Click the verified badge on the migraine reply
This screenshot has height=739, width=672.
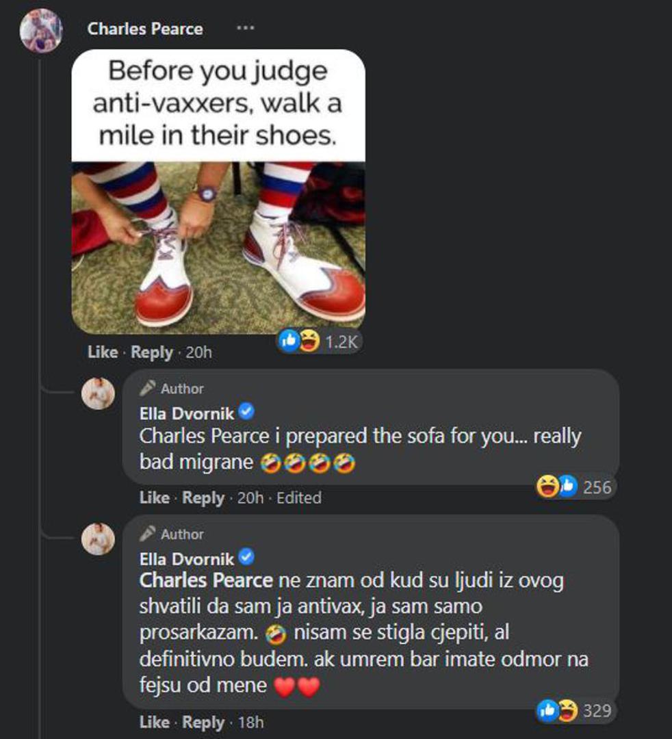(247, 412)
